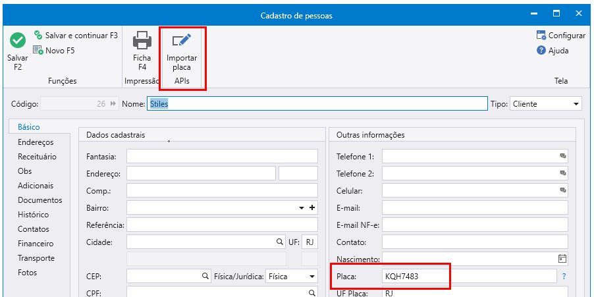This screenshot has width=594, height=297.
Task: Open Ajuda help
Action: [x=553, y=51]
